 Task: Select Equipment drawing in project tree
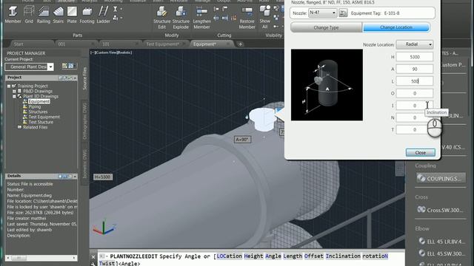(x=39, y=102)
